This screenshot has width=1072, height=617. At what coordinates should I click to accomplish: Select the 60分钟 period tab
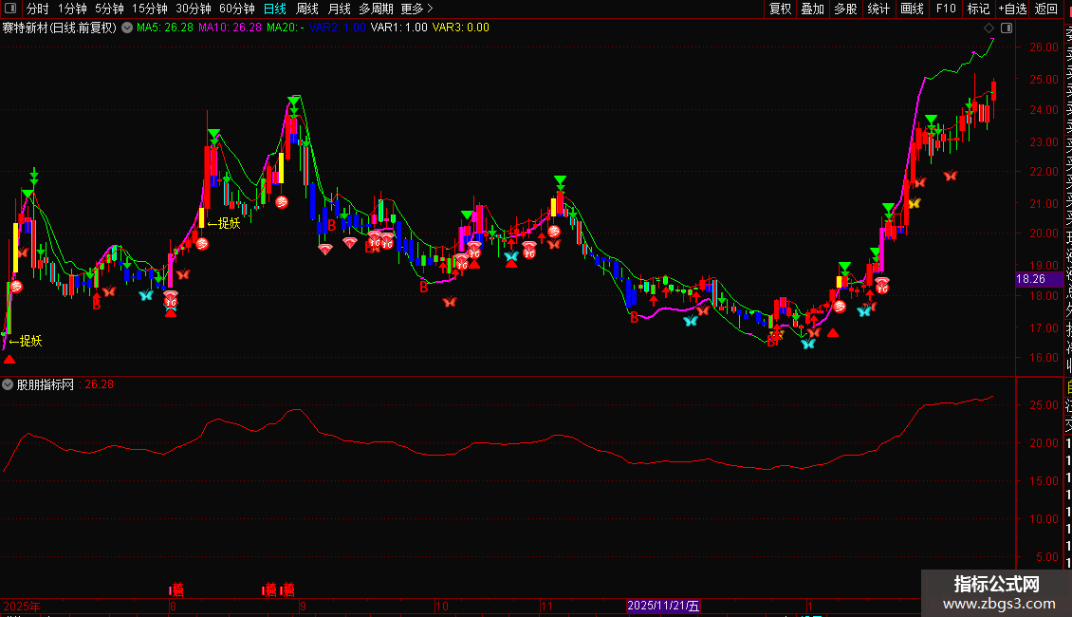point(236,9)
